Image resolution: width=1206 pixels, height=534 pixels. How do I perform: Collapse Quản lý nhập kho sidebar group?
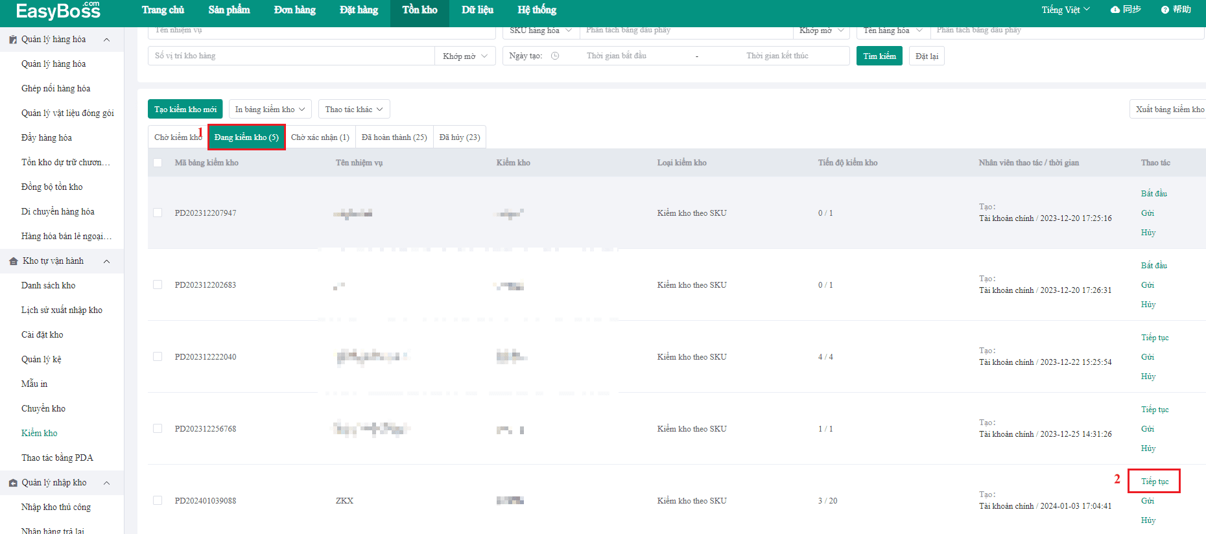107,483
